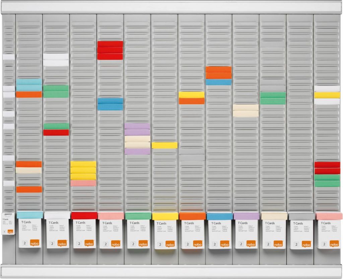Click the "T Cards" title on blue-topped pack
The image size is (343, 279).
point(216,223)
